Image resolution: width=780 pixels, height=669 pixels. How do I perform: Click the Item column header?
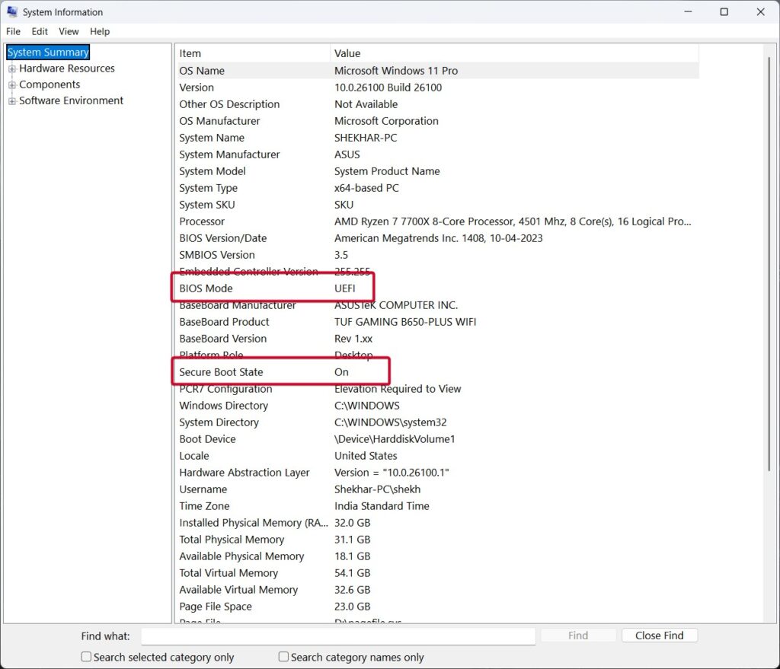click(251, 53)
